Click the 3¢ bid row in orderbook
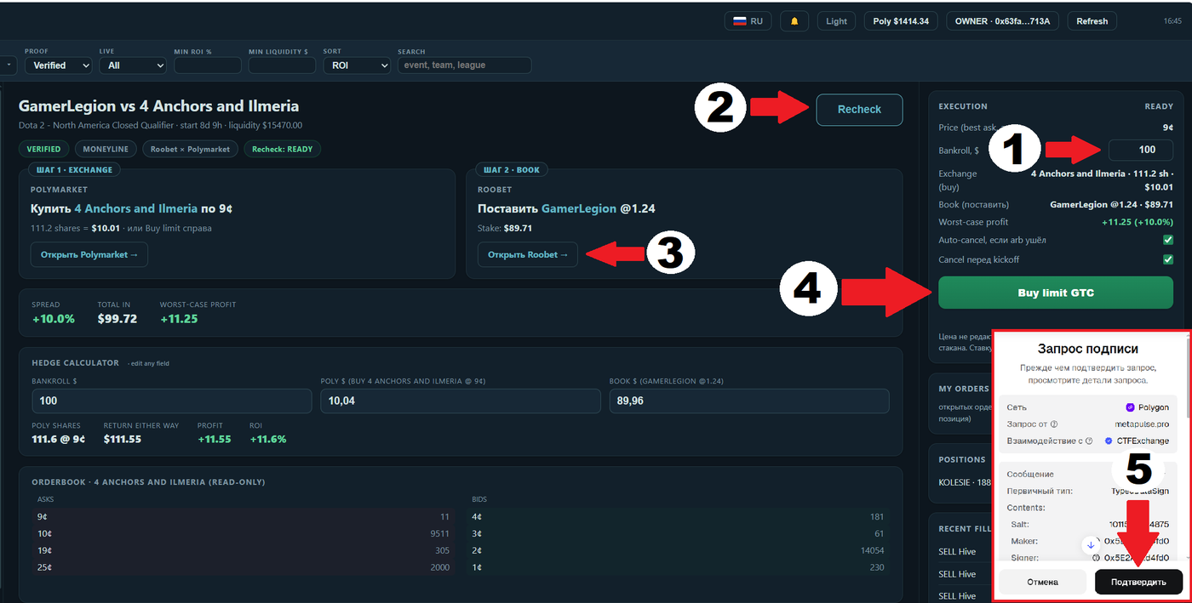The image size is (1192, 603). tap(678, 533)
